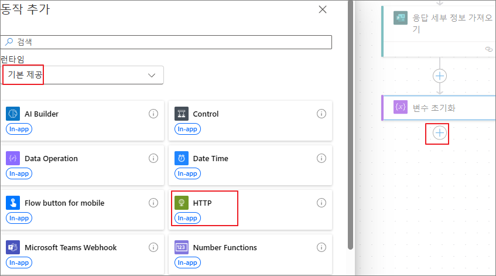Click the green HTTP connector icon
Viewport: 496px width, 276px height.
coord(182,203)
